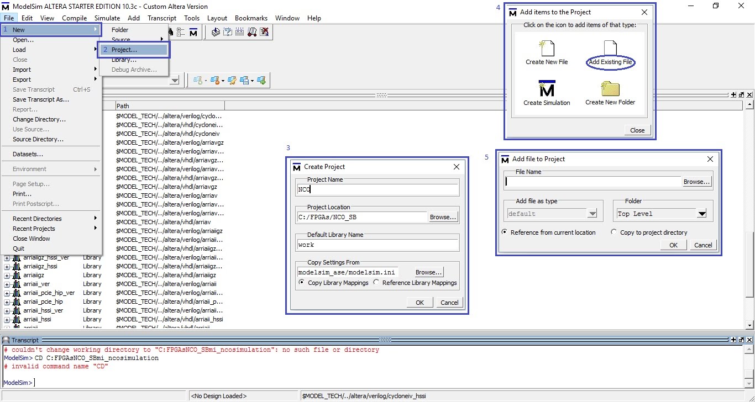Select Save Transcript As... menu entry

coord(41,99)
